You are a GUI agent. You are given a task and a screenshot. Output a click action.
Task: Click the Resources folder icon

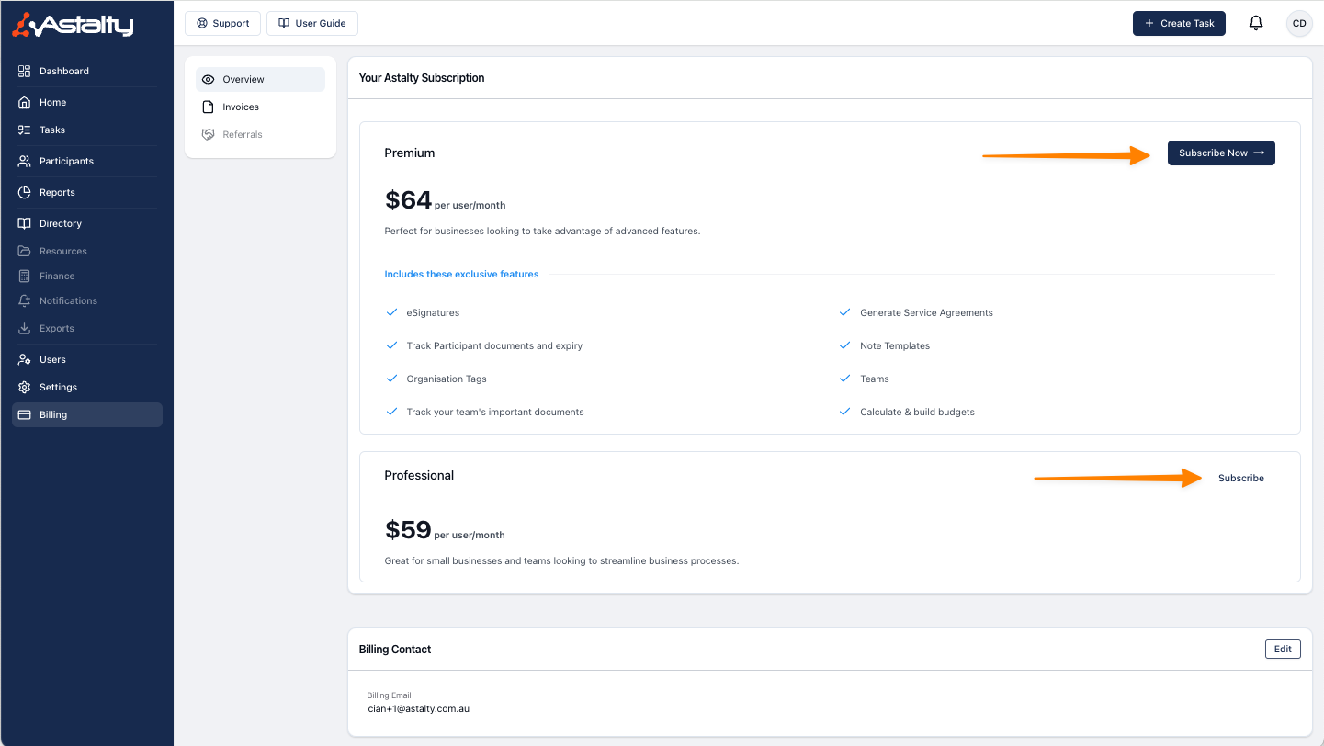click(x=25, y=251)
